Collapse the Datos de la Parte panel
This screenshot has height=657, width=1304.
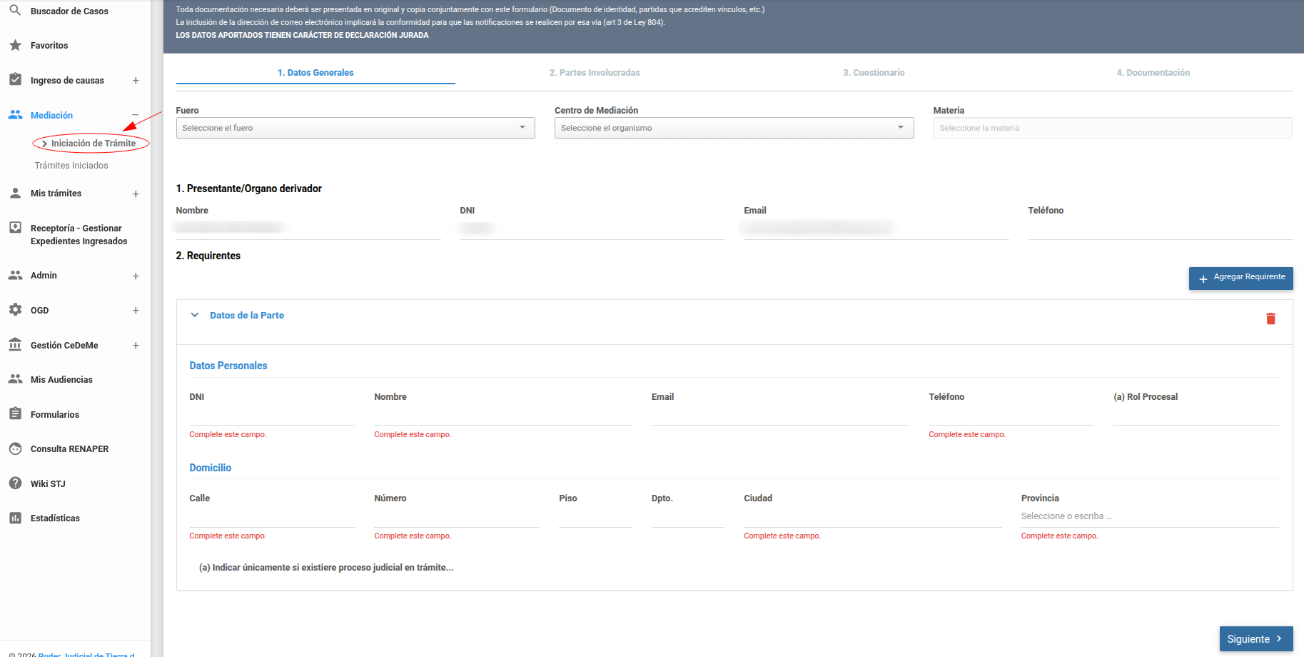tap(195, 315)
